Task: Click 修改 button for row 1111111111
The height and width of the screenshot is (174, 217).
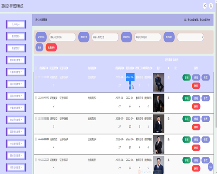Action: (206, 77)
